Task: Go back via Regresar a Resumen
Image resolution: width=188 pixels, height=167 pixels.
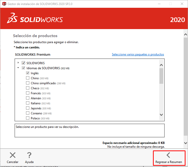Action: (x=169, y=158)
